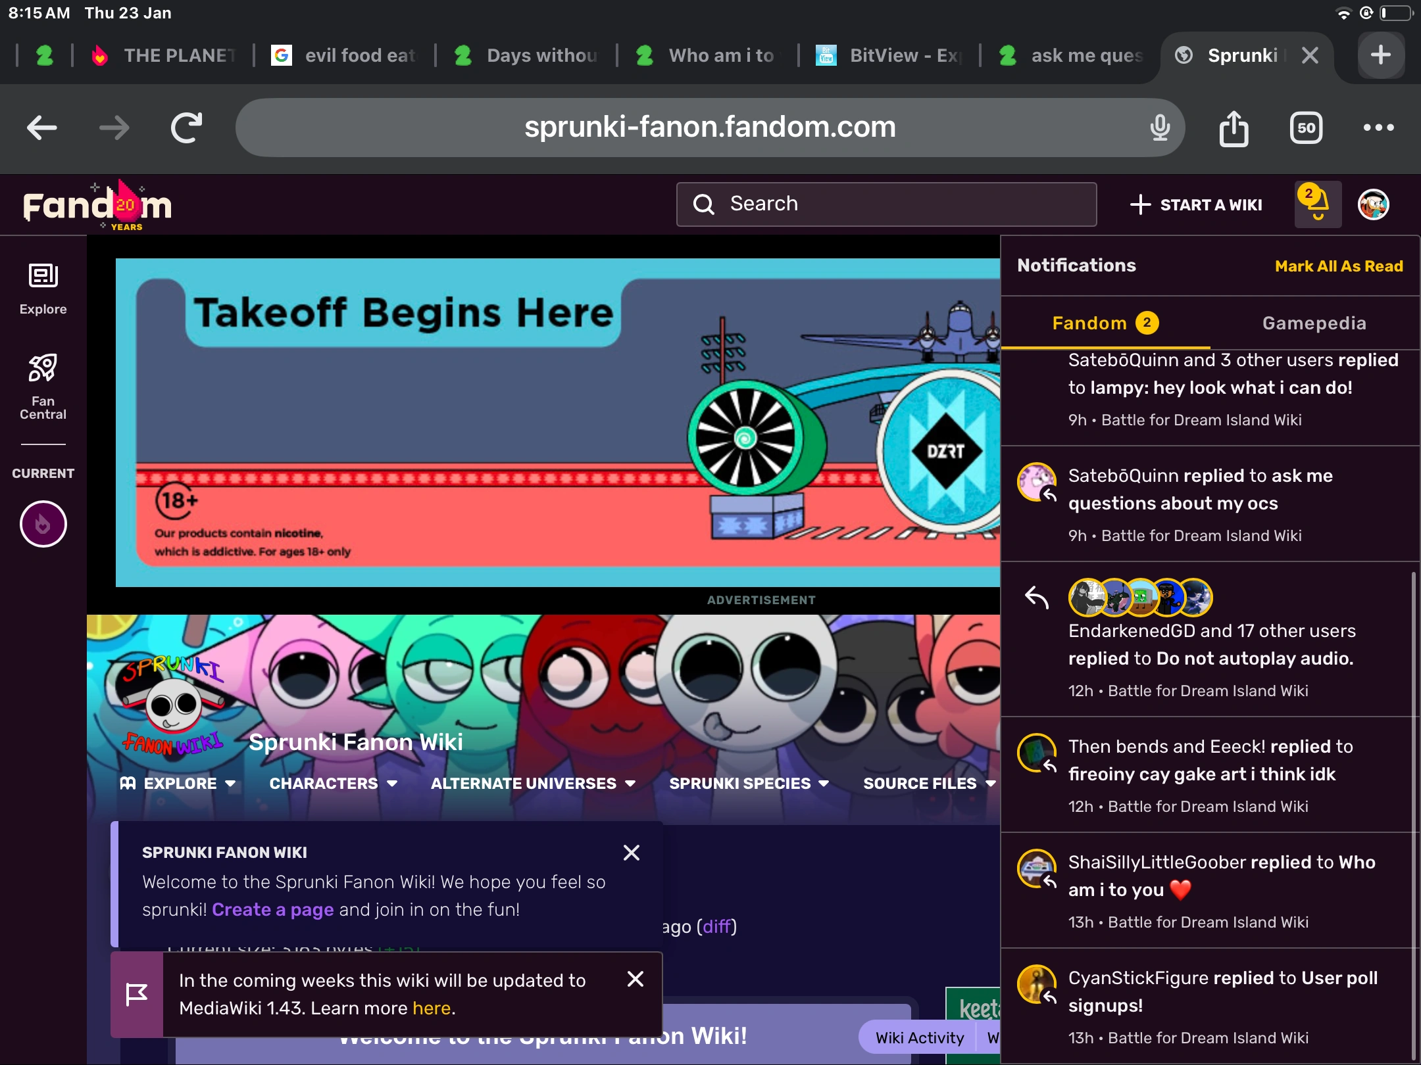Tap the microphone icon in address bar
This screenshot has width=1421, height=1065.
[1160, 128]
